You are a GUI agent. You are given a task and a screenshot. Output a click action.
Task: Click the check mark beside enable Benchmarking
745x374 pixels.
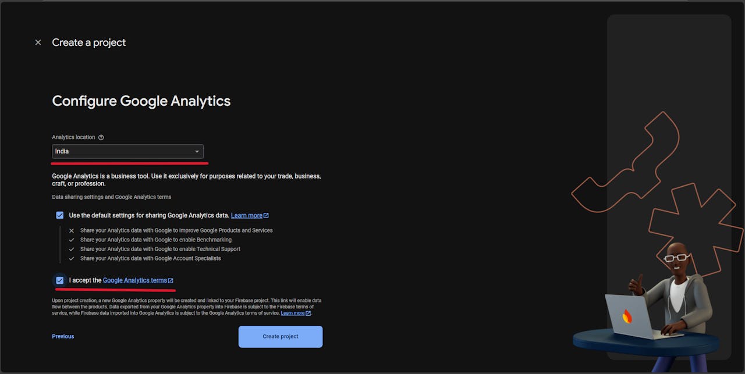tap(71, 240)
